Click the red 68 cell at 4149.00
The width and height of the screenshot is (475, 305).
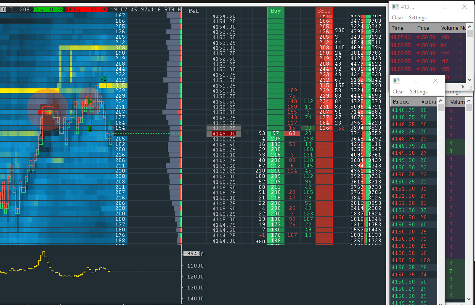[x=292, y=134]
